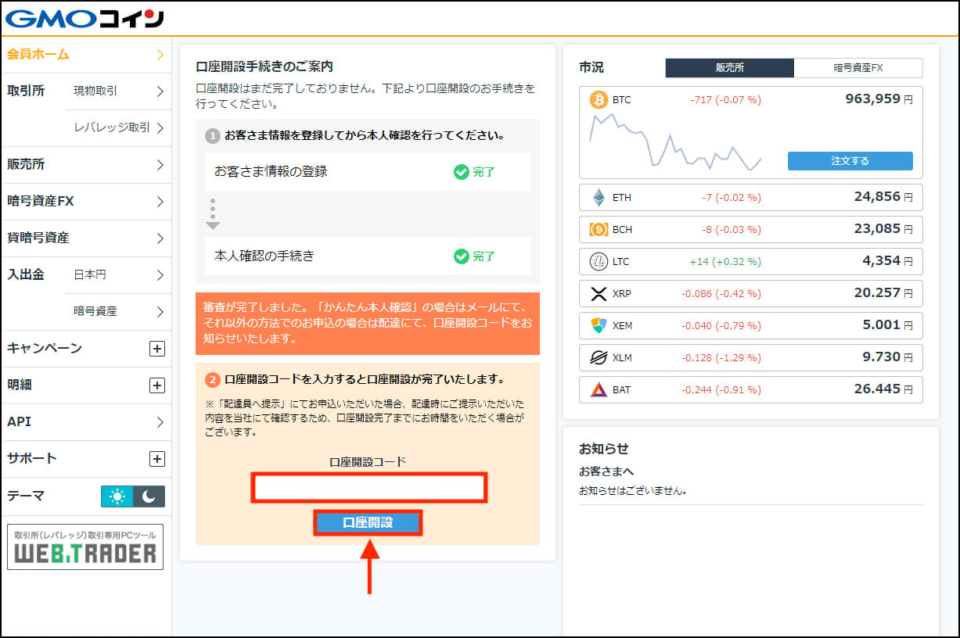This screenshot has width=960, height=638.
Task: Open the レバレッジ取引 chevron
Action: coord(160,128)
